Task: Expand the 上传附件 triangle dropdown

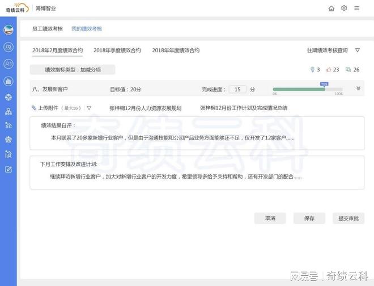Action: [89, 108]
